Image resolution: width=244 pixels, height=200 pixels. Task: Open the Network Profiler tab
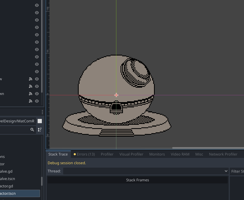(223, 154)
